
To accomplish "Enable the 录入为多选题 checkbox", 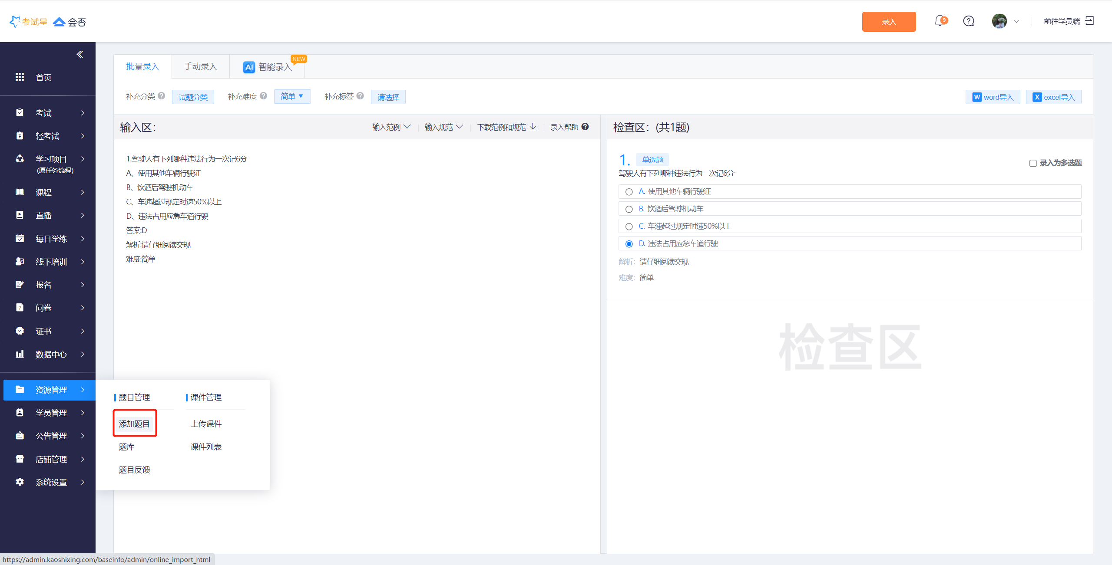I will point(1033,163).
